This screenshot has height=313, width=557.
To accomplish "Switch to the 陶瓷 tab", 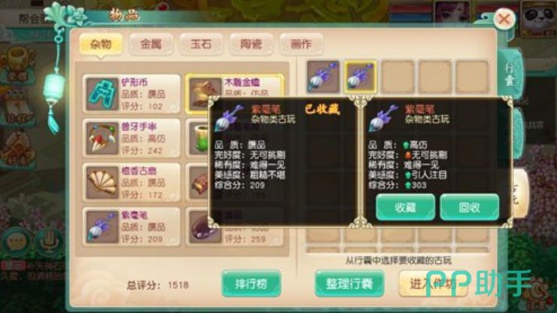I will click(251, 44).
